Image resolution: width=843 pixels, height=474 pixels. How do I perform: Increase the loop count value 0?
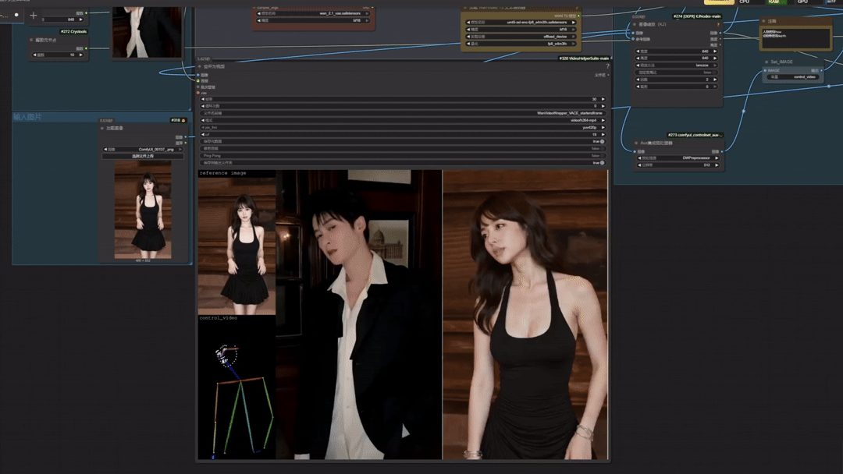click(x=603, y=106)
